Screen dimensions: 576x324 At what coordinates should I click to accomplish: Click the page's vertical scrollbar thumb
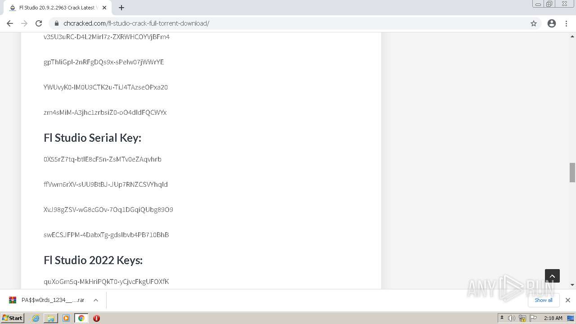coord(572,172)
